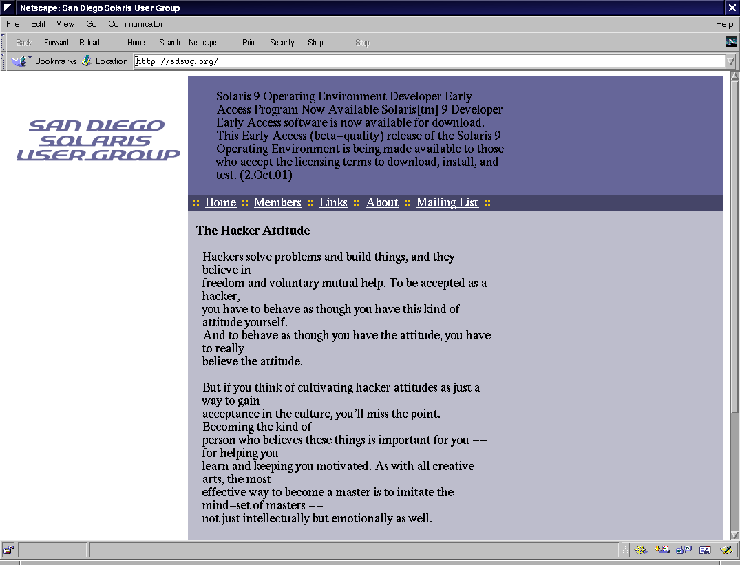Open the Bookmarks label menu
740x565 pixels.
(56, 61)
